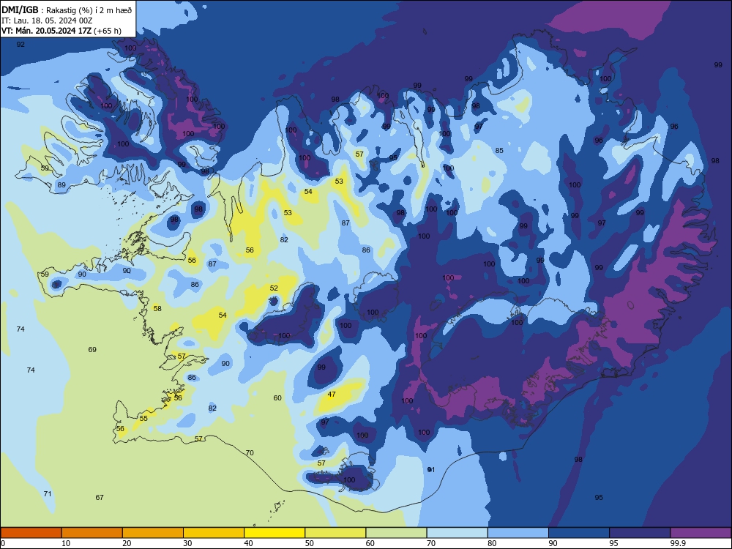Click the '50' legend scale label
The image size is (732, 549).
309,543
